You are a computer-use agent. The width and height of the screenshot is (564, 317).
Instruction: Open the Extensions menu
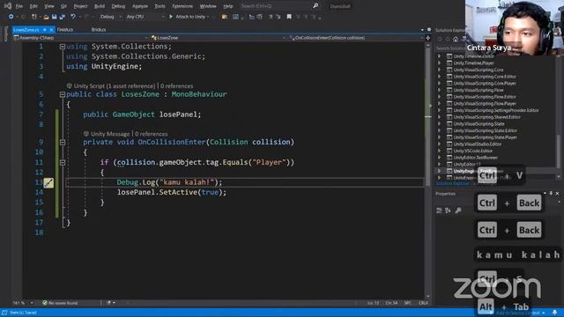182,6
